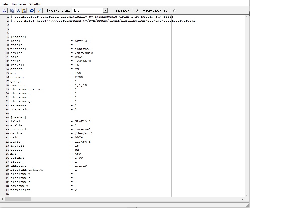Open search with magnifying glass icon
The image size is (290, 208).
click(40, 11)
